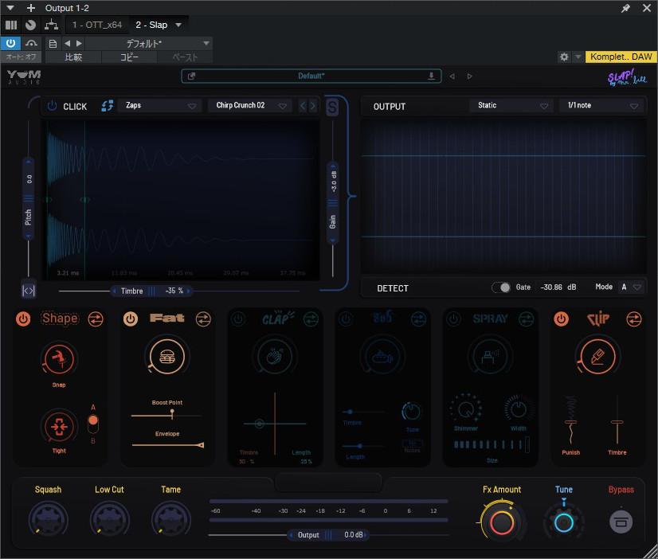658x559 pixels.
Task: Click the randomize icon next to CLICK
Action: click(107, 106)
